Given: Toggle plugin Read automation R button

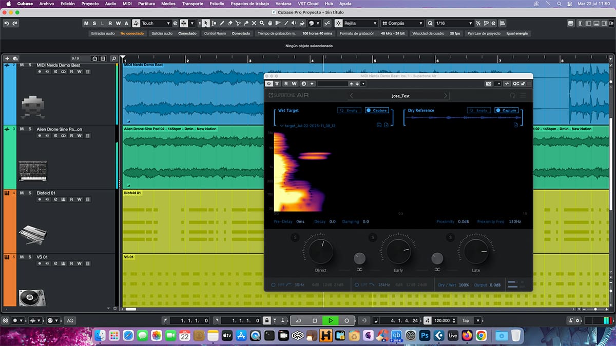Looking at the screenshot, I should (286, 84).
